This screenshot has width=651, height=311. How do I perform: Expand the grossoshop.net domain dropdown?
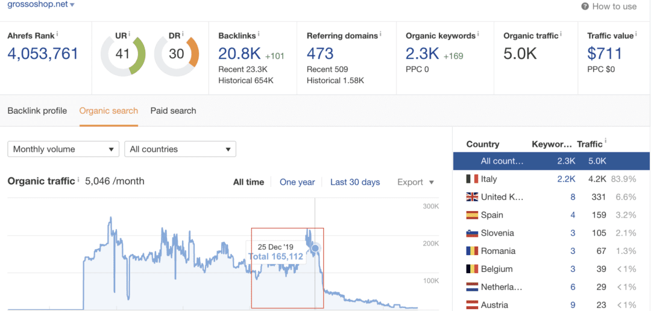click(72, 5)
